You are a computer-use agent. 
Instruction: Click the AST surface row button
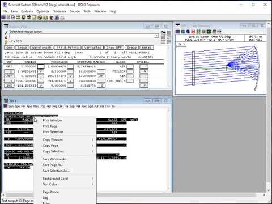tap(9, 76)
